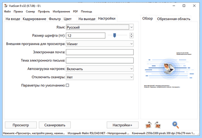
Task: Switch to the Обрезанная область tab
Action: (173, 19)
